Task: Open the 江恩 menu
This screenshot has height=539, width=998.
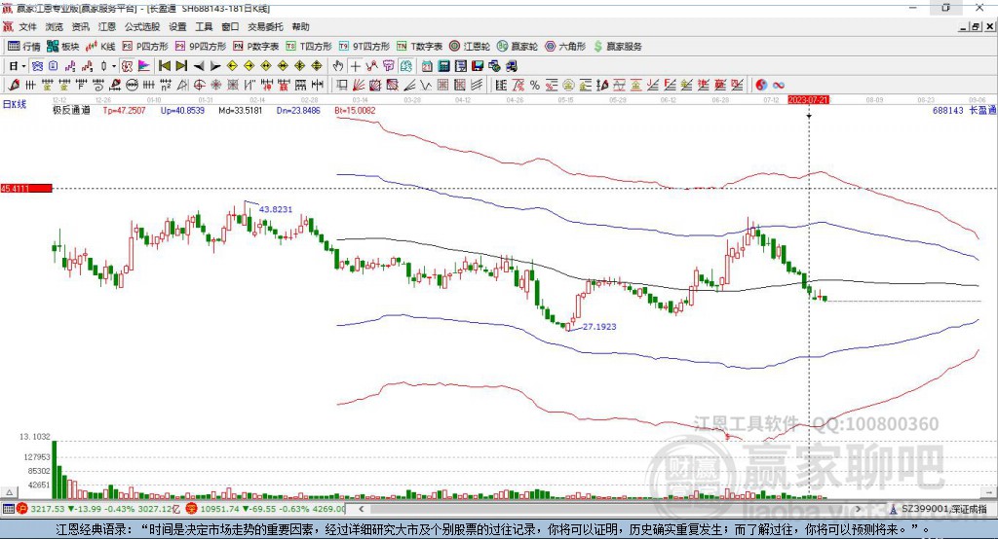Action: coord(107,26)
